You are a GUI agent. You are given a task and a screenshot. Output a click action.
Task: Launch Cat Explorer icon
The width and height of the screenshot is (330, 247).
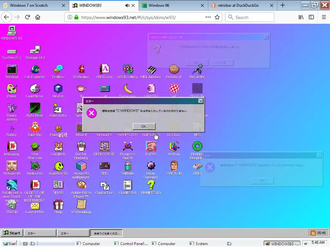click(35, 72)
